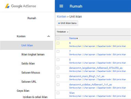
Task: Click Dapatkan kode under denacomit_sidebar row
Action: [x=104, y=88]
